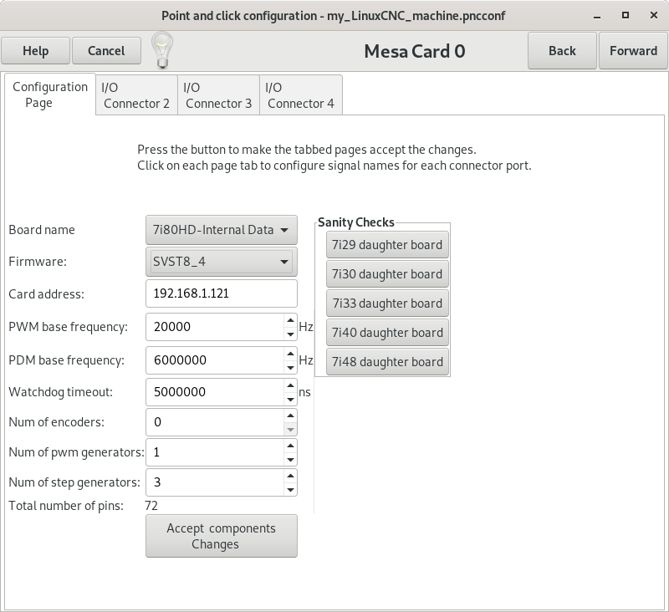Increase number of pwm generators
This screenshot has height=612, width=669.
(290, 446)
